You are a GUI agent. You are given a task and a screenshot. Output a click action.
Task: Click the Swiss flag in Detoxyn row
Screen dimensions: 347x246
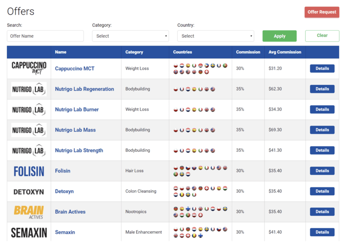[x=206, y=188]
